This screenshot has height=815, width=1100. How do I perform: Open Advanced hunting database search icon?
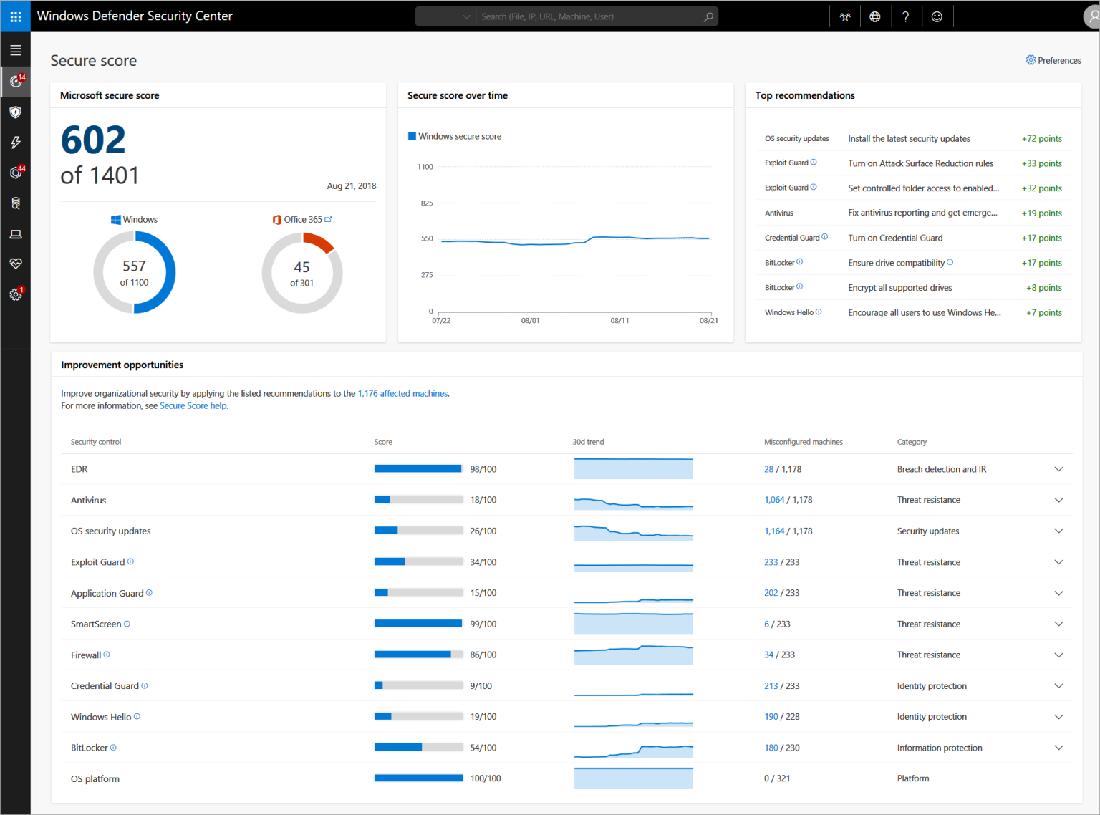point(15,203)
